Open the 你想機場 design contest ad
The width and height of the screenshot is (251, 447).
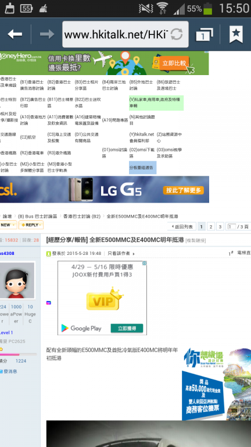point(217,384)
